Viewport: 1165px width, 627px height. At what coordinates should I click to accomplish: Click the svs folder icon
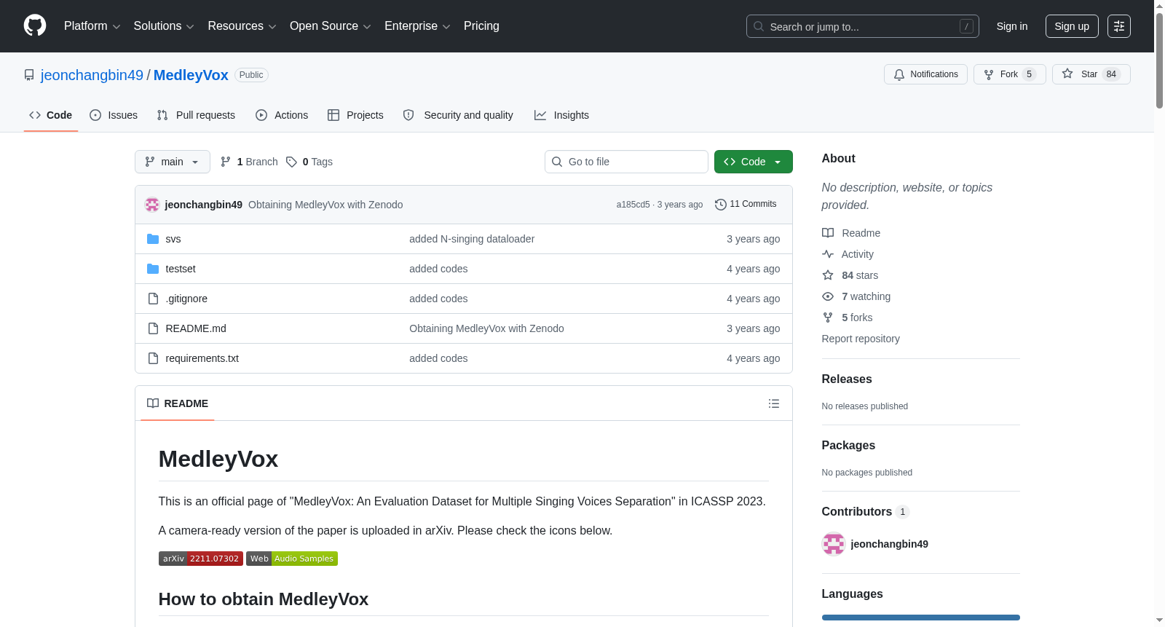pyautogui.click(x=153, y=239)
